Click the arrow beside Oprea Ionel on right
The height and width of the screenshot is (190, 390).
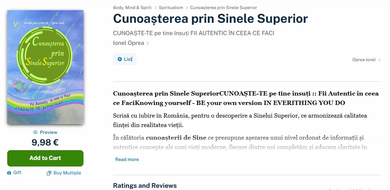[x=379, y=60]
